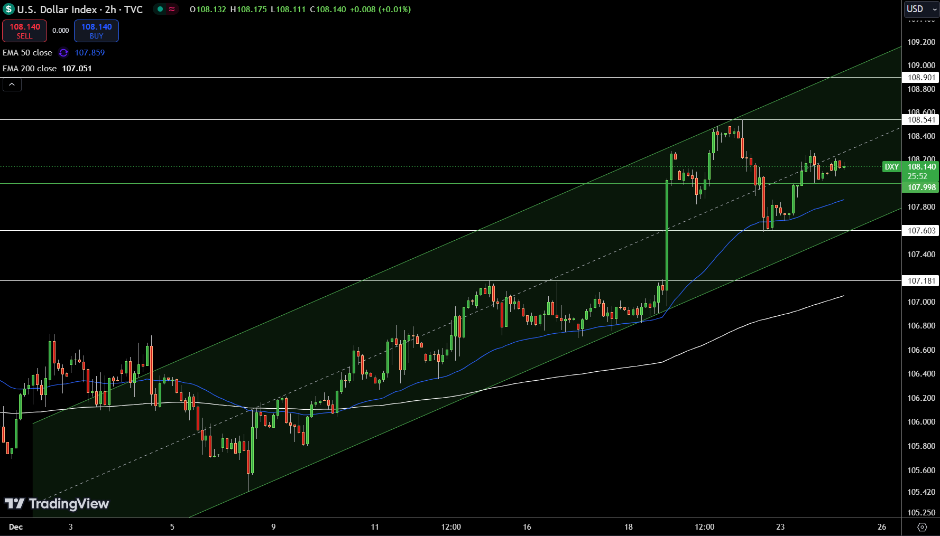
Task: Click the 109.200 price axis label
Action: 921,42
